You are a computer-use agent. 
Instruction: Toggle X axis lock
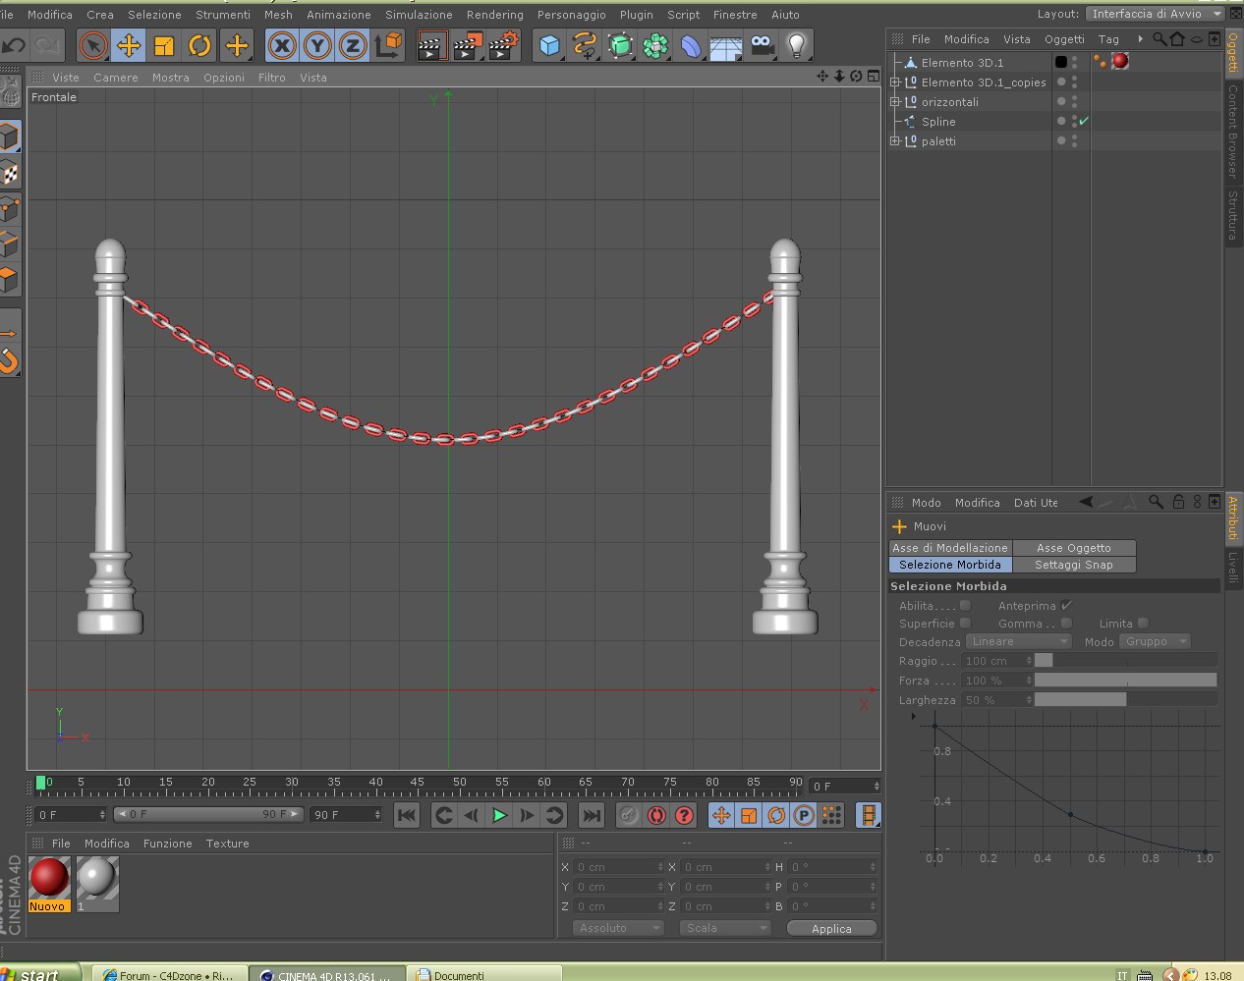282,45
